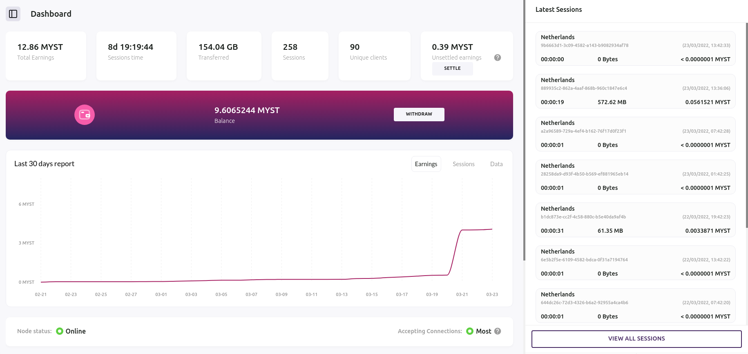Click the 12.86 MYST Total Earnings value

tap(40, 47)
